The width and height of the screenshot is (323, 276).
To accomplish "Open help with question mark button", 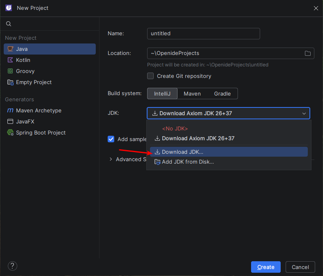I will [12, 266].
